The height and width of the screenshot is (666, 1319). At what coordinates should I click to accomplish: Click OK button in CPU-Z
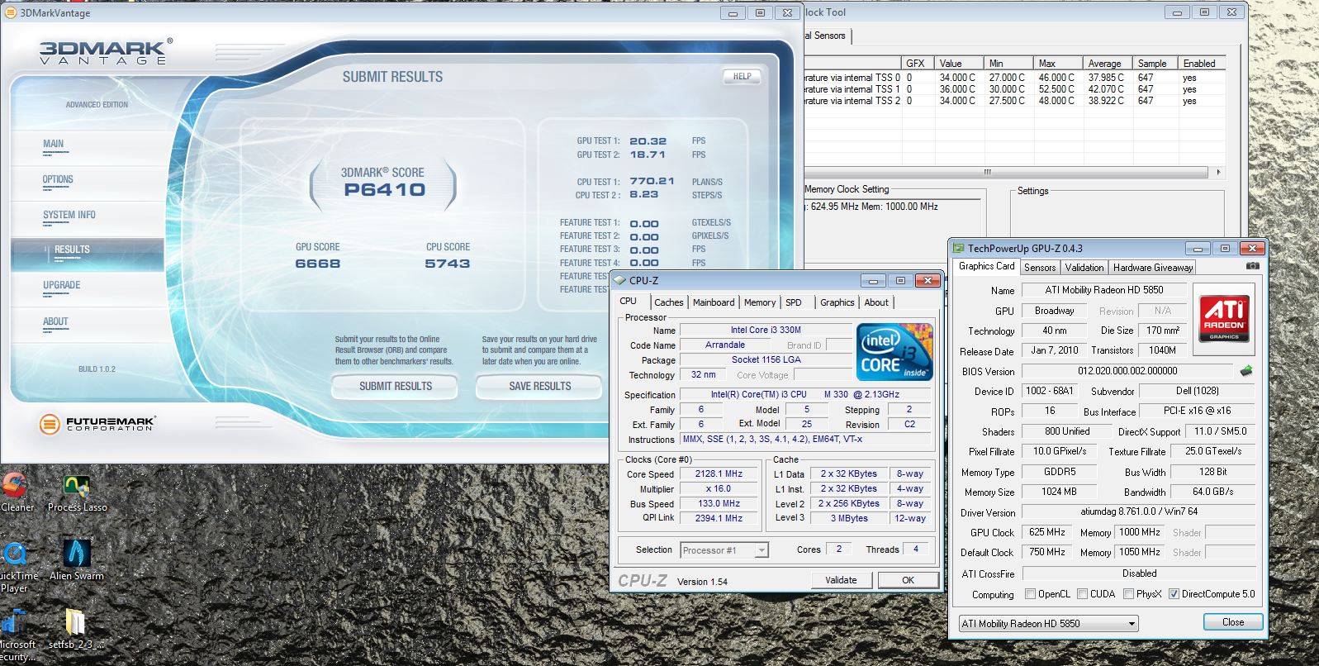[908, 580]
